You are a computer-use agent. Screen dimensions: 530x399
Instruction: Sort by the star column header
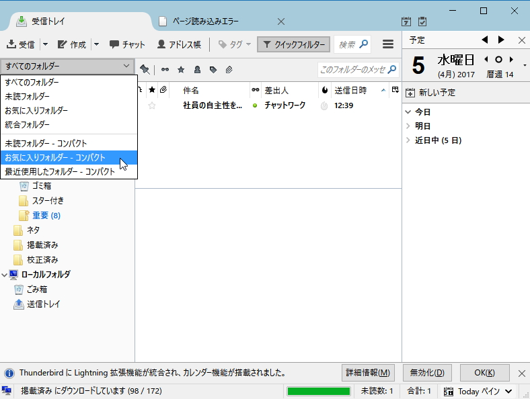point(152,90)
